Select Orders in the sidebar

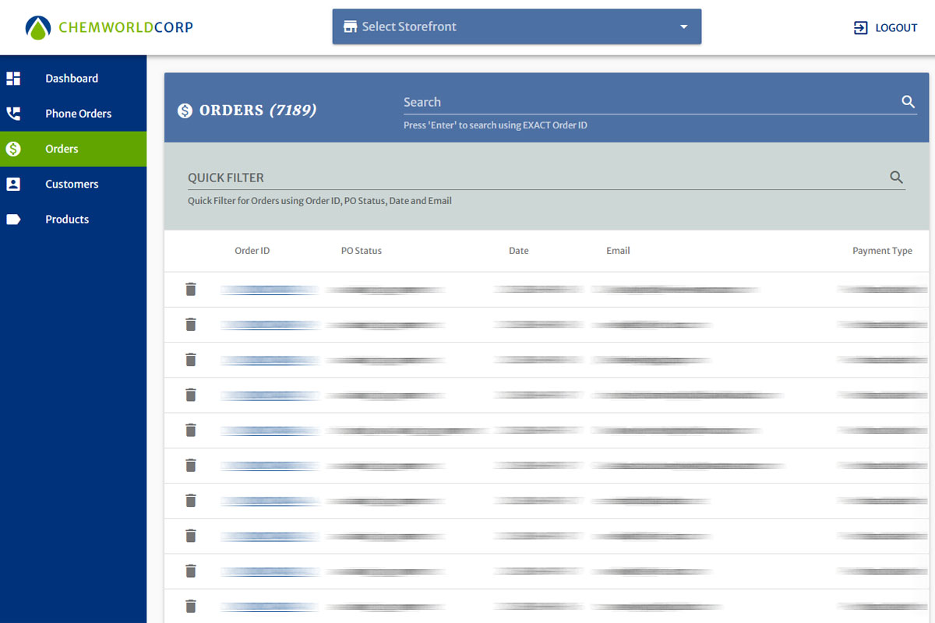point(73,149)
